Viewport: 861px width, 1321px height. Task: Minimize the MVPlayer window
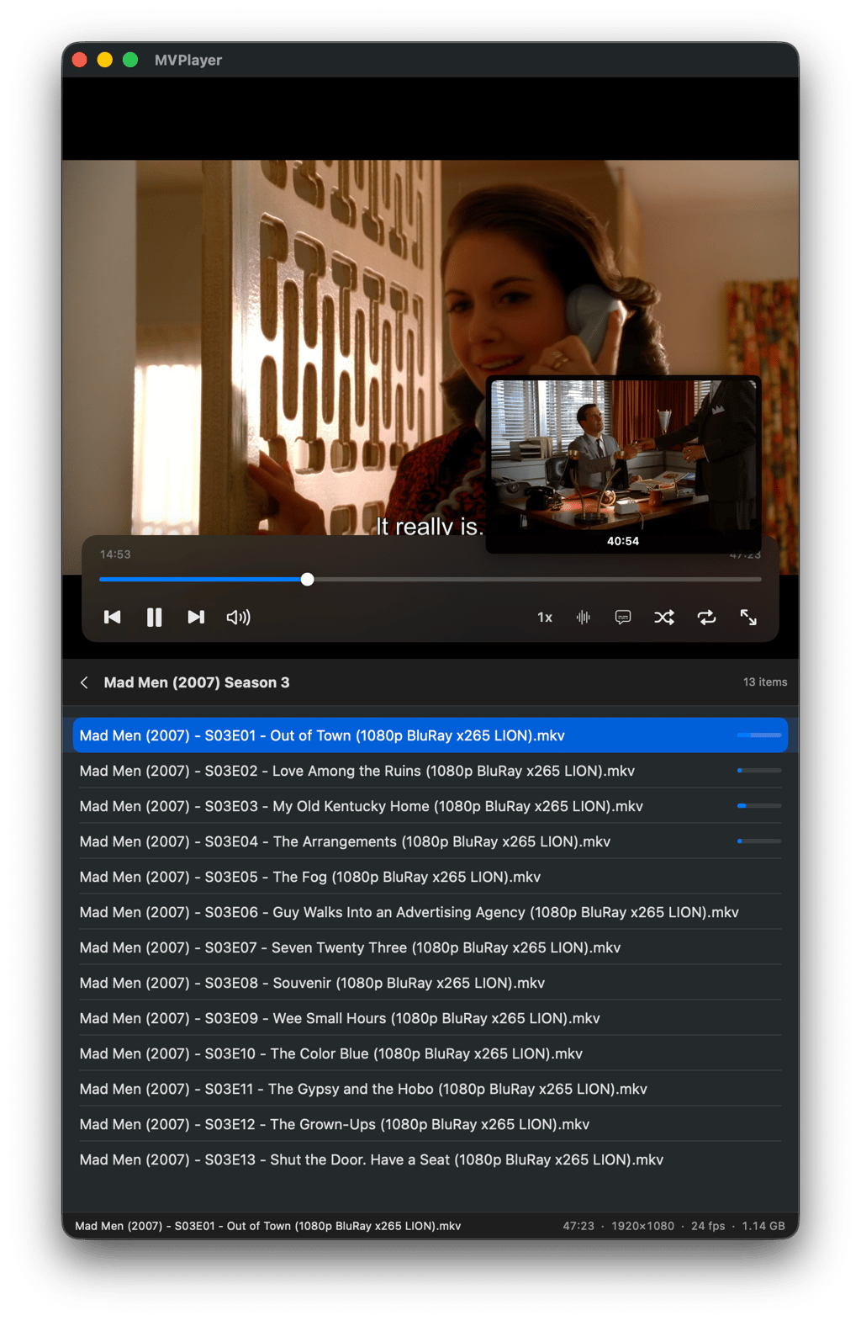pyautogui.click(x=105, y=60)
